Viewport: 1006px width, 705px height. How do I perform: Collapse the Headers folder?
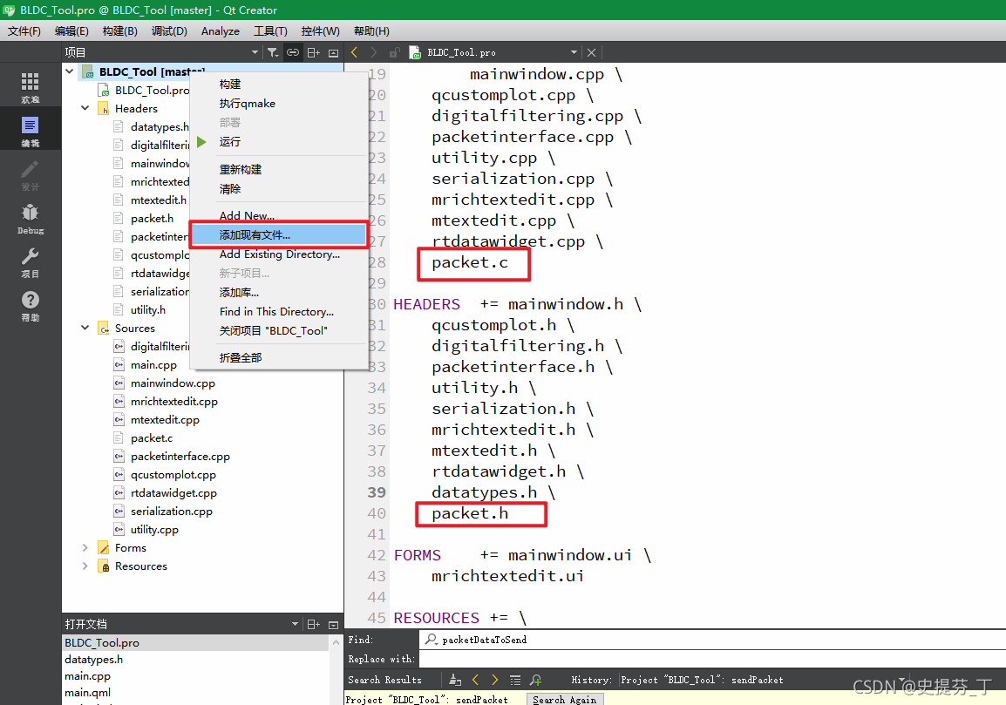[x=85, y=108]
